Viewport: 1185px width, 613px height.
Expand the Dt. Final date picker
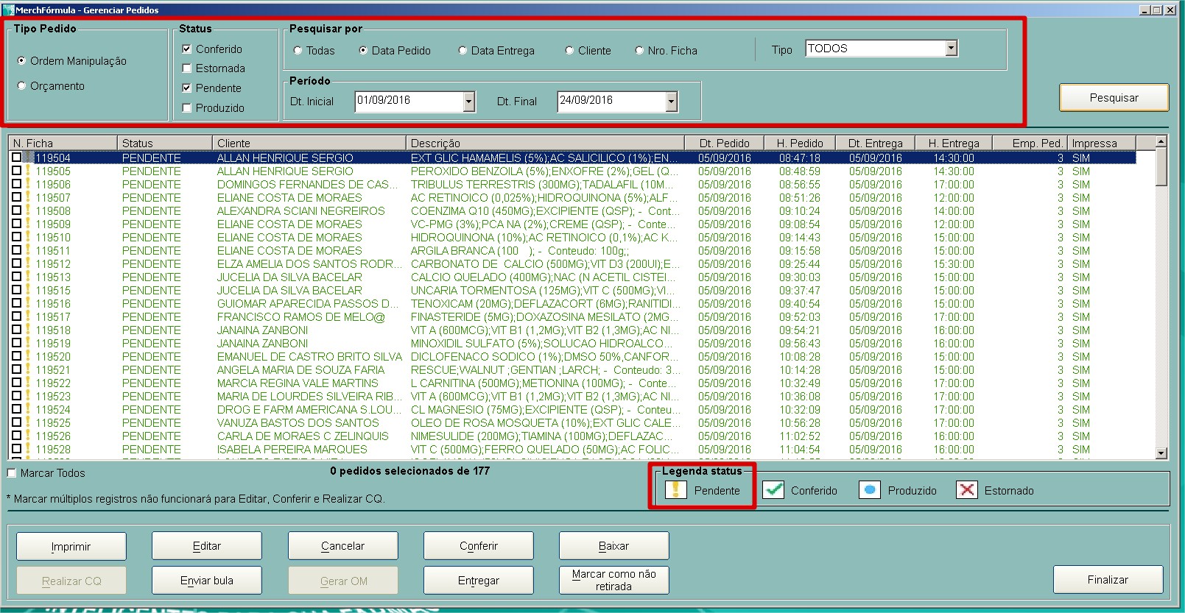(671, 102)
